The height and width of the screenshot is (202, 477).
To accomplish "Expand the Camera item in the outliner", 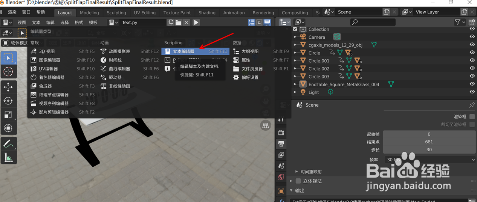I will [296, 37].
